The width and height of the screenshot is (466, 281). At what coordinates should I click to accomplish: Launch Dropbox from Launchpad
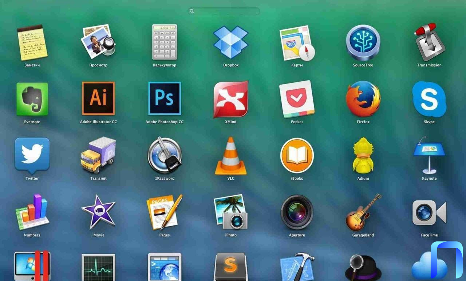click(231, 42)
